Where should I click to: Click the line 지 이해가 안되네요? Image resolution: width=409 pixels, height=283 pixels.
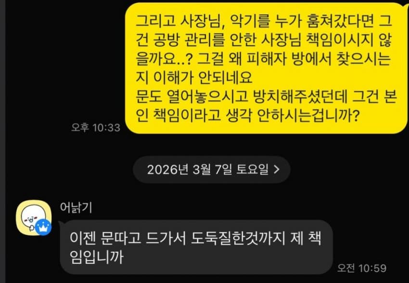click(x=194, y=77)
